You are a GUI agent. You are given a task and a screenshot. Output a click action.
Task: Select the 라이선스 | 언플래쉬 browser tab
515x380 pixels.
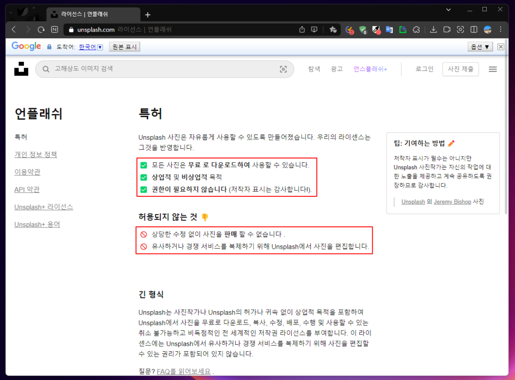(x=93, y=14)
